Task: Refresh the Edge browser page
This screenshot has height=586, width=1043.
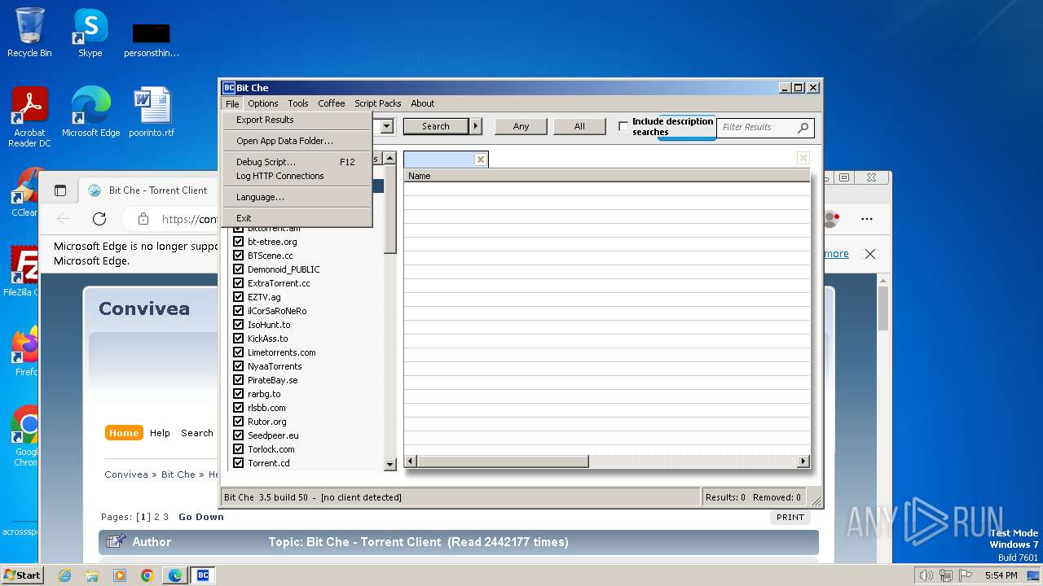Action: pos(99,219)
